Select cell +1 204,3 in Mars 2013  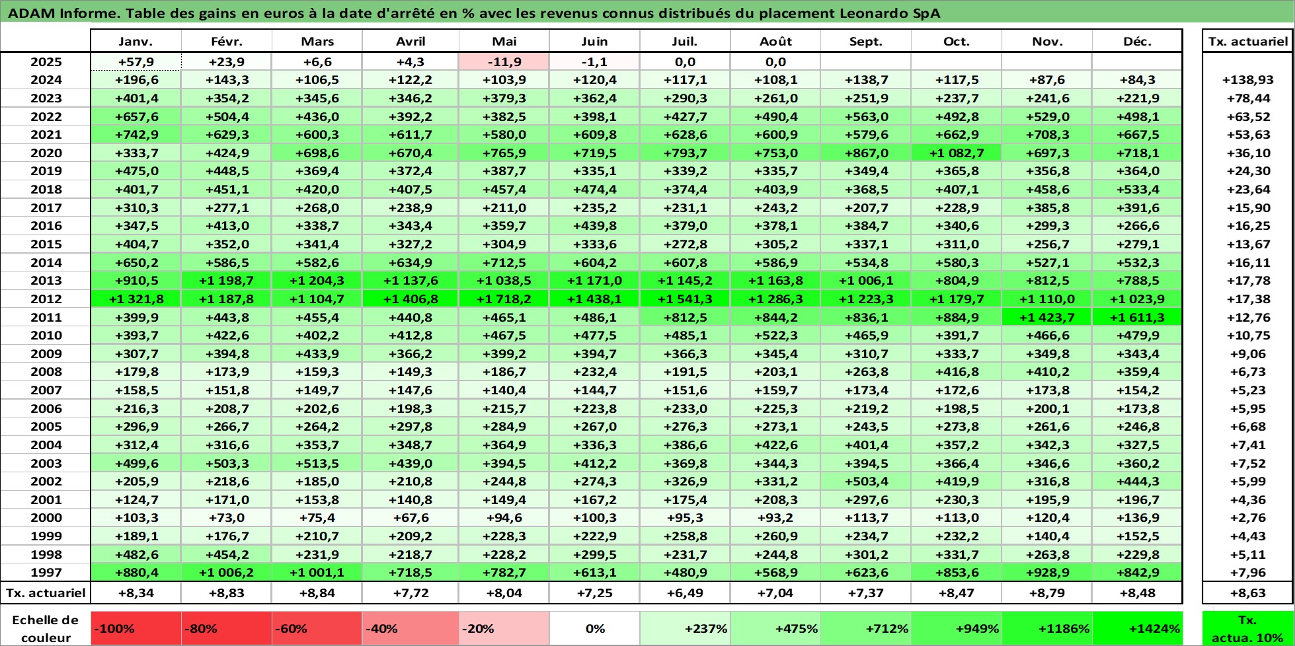coord(317,280)
